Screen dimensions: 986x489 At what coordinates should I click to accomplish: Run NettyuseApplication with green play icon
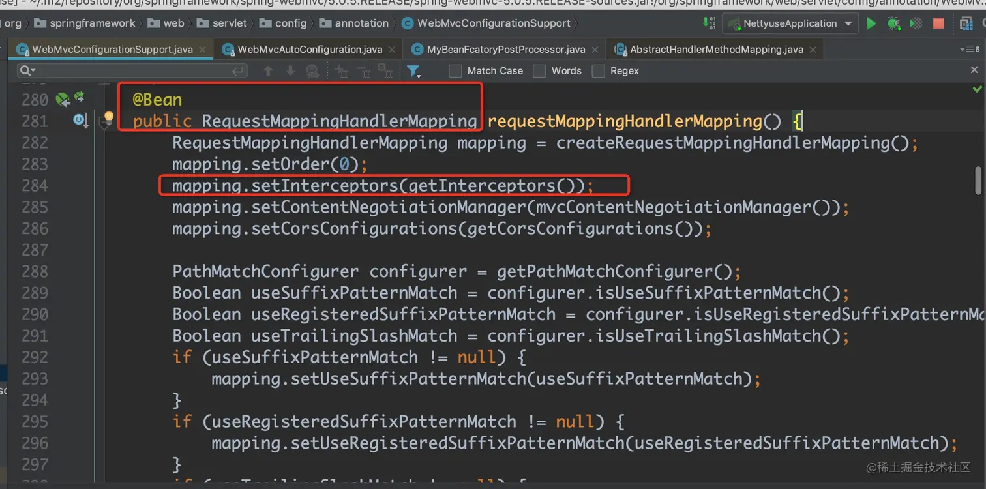pos(871,23)
